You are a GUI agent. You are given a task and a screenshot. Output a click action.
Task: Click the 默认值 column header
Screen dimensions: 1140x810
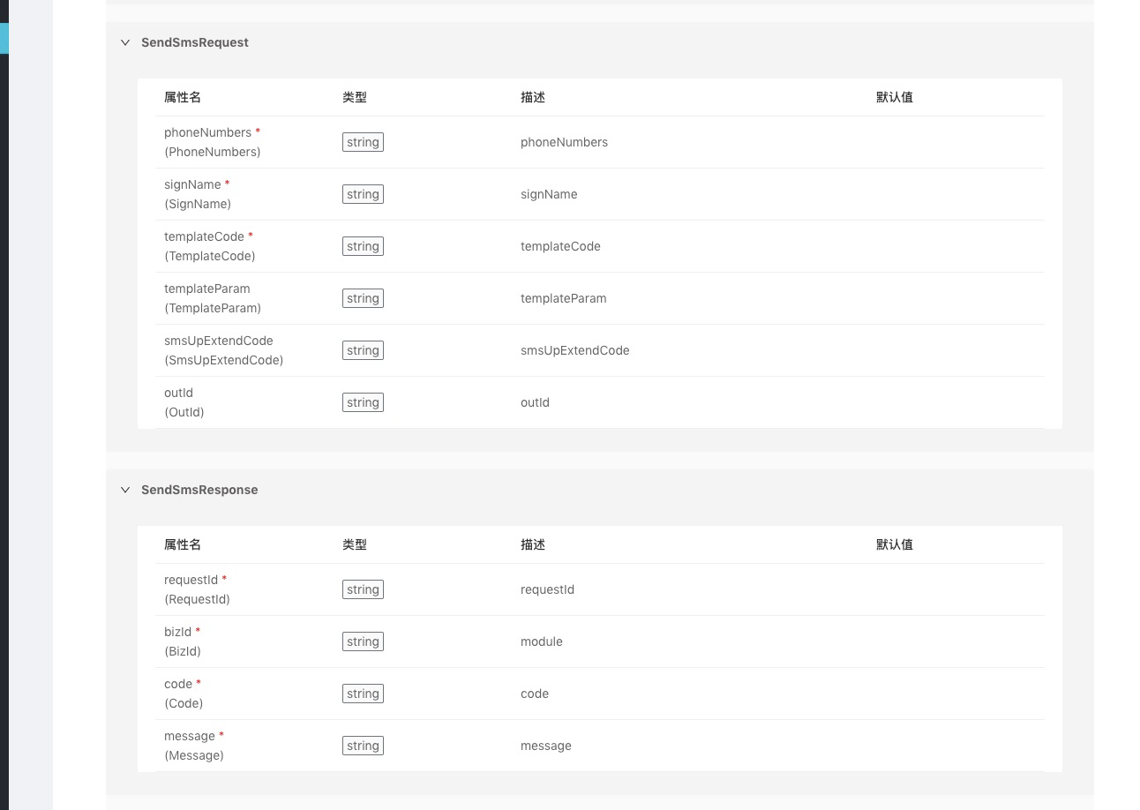point(895,97)
